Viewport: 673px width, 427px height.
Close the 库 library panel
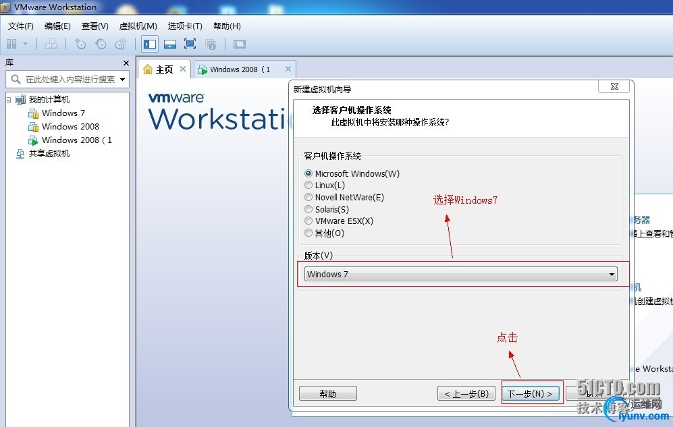pyautogui.click(x=126, y=63)
